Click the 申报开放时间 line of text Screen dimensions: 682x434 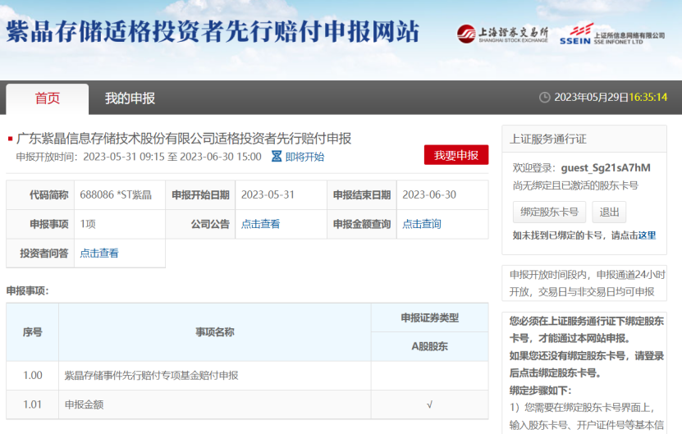click(x=139, y=157)
